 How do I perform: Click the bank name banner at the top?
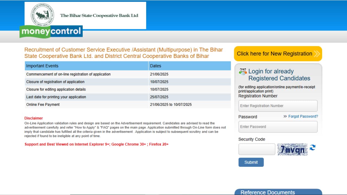click(x=100, y=15)
